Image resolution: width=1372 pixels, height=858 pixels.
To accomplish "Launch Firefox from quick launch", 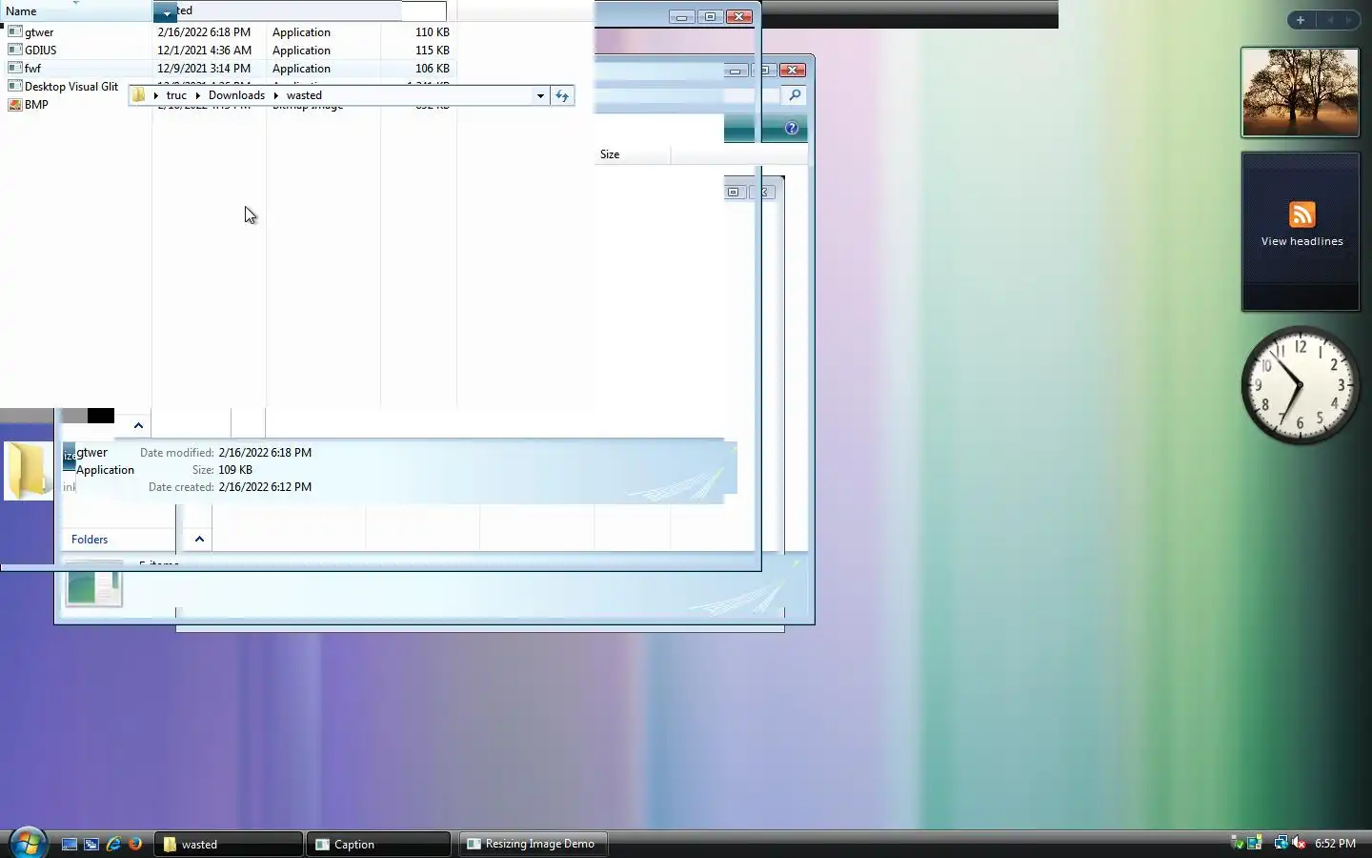I will pyautogui.click(x=135, y=844).
